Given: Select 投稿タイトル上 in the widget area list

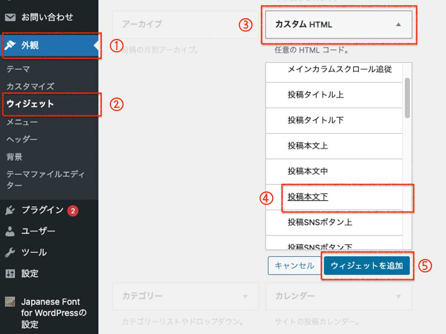Looking at the screenshot, I should pyautogui.click(x=316, y=95).
